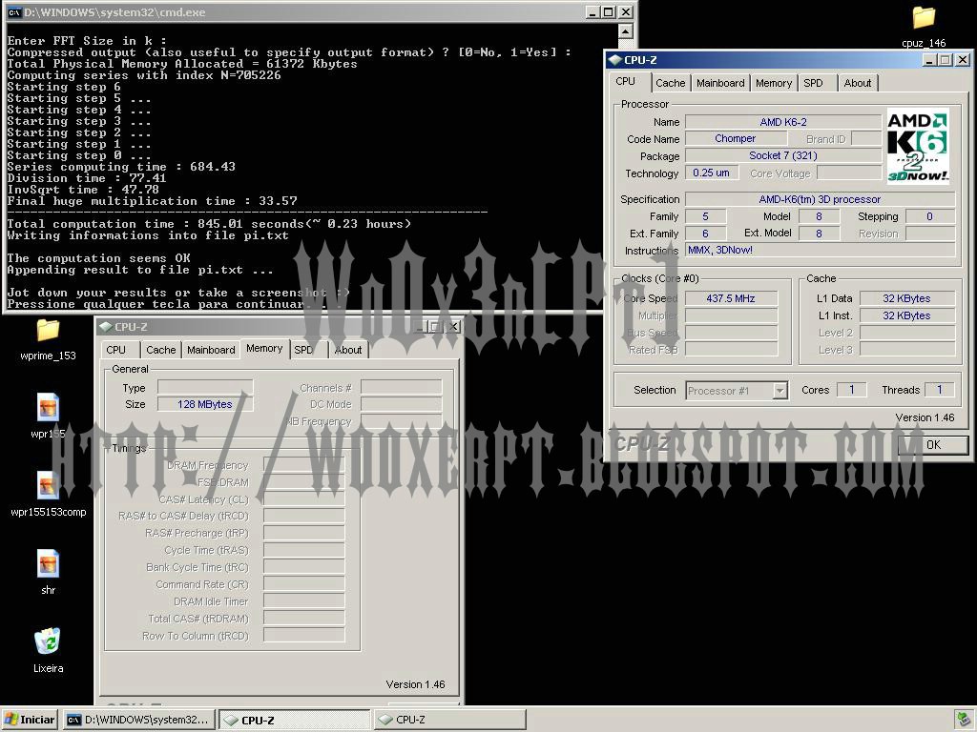Click the 0.25 um technology value
The height and width of the screenshot is (732, 977).
(x=711, y=173)
